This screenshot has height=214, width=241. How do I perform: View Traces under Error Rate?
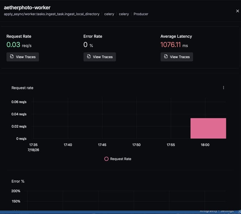(x=100, y=57)
